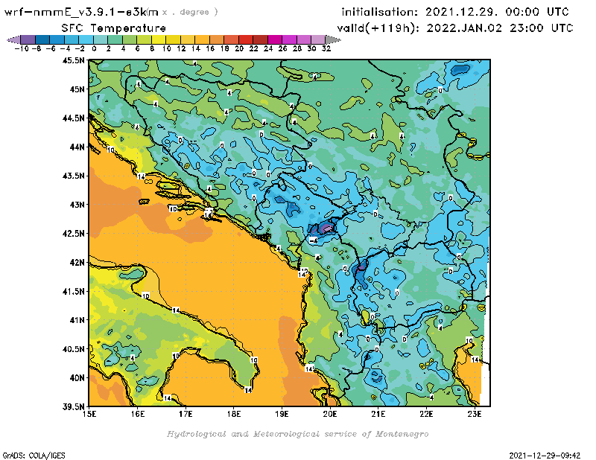Select the 16 value under the color bar
The image size is (596, 460).
click(210, 48)
